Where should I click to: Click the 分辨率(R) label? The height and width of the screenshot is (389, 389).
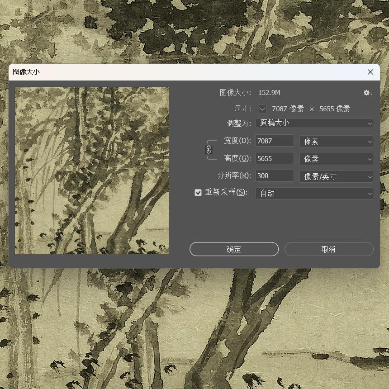[234, 176]
